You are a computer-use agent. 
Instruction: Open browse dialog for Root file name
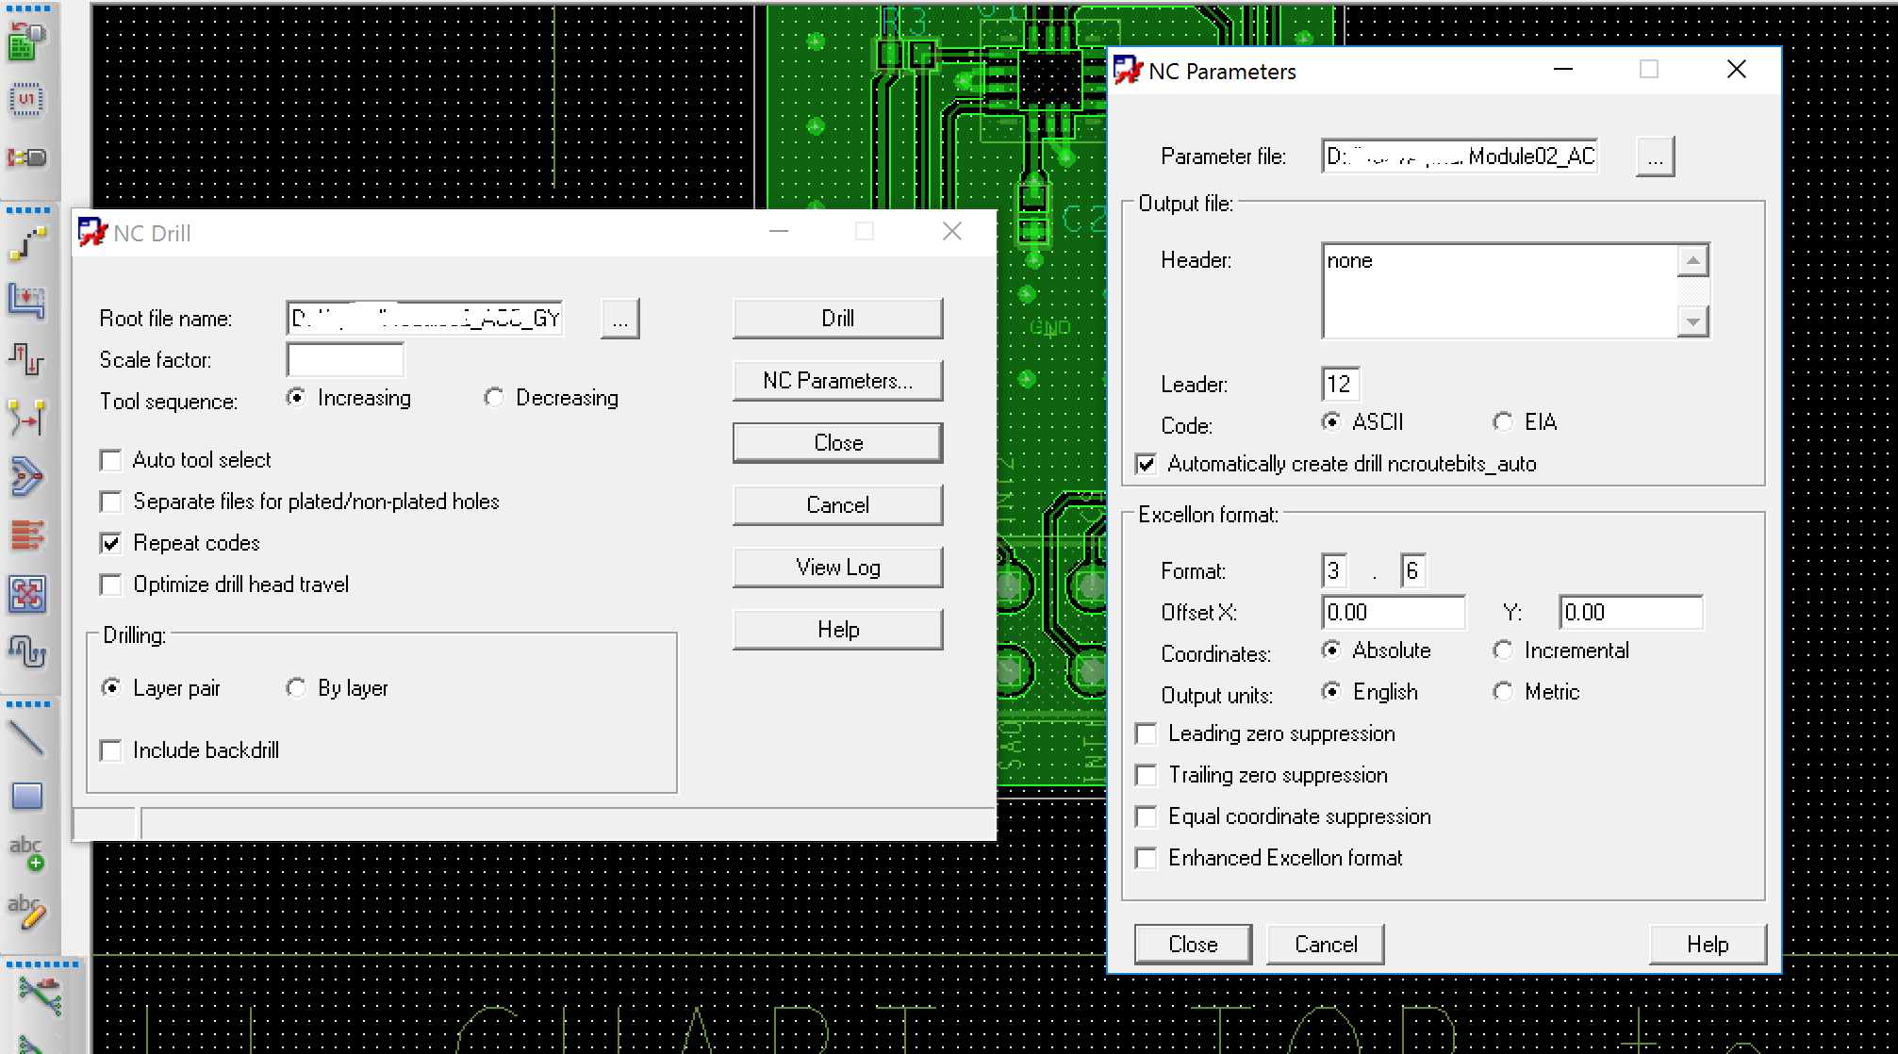(619, 319)
